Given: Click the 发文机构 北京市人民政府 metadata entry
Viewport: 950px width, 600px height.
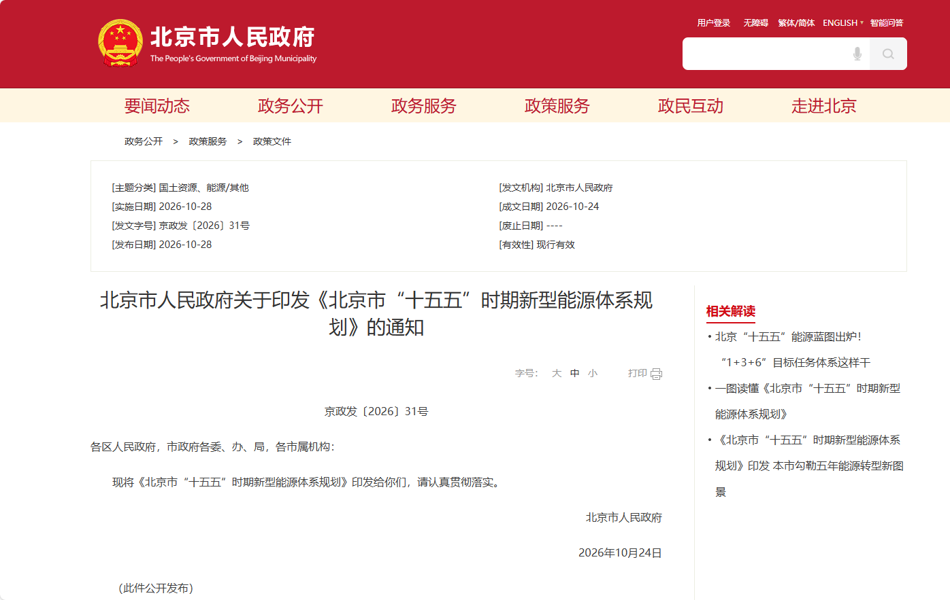Looking at the screenshot, I should pos(556,188).
